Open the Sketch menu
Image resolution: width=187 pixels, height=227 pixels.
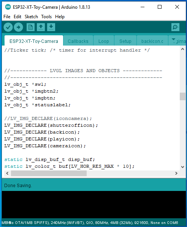point(31,17)
